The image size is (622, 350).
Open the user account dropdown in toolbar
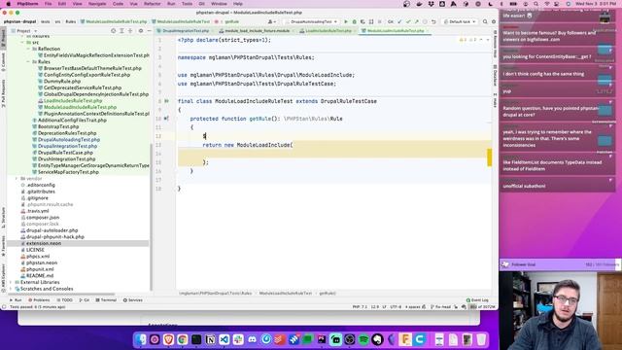click(x=272, y=21)
